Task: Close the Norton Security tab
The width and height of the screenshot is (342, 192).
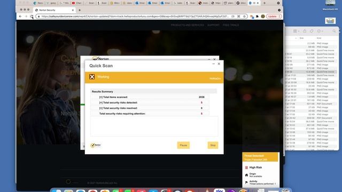Action: (x=73, y=10)
